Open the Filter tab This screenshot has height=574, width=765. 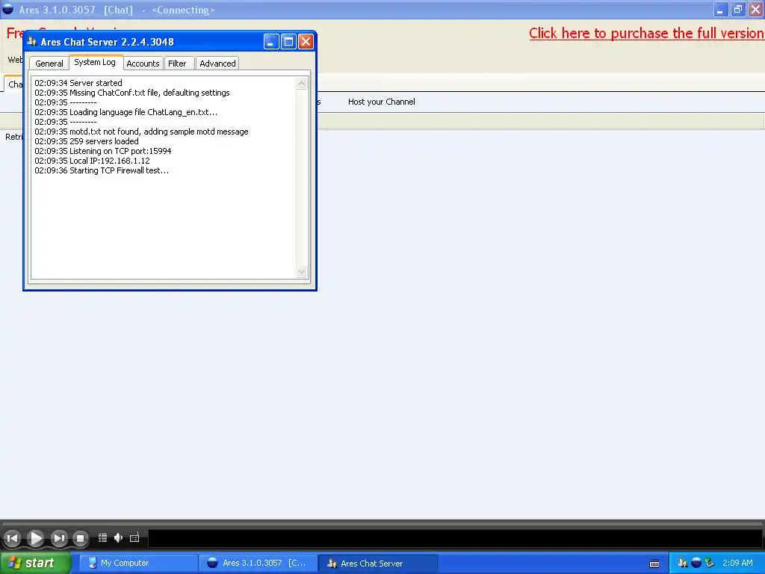pos(177,64)
